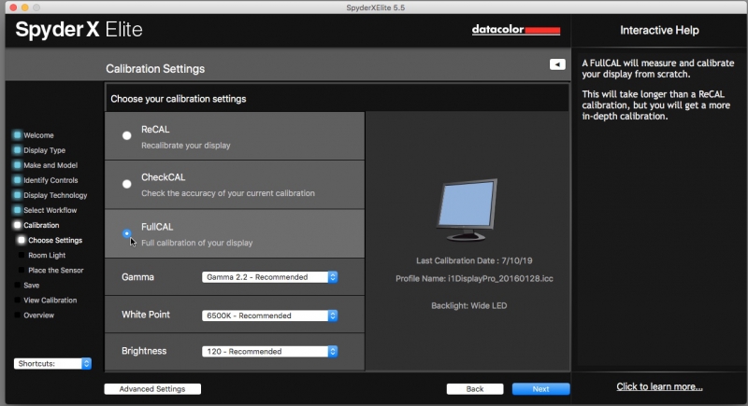
Task: Click the 'Last Calibration Date : 7/10/19' text
Action: [x=474, y=260]
